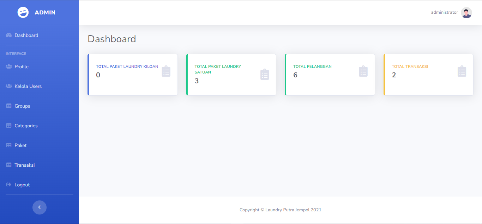Go to Categories in the sidebar
This screenshot has width=482, height=224.
tap(26, 126)
